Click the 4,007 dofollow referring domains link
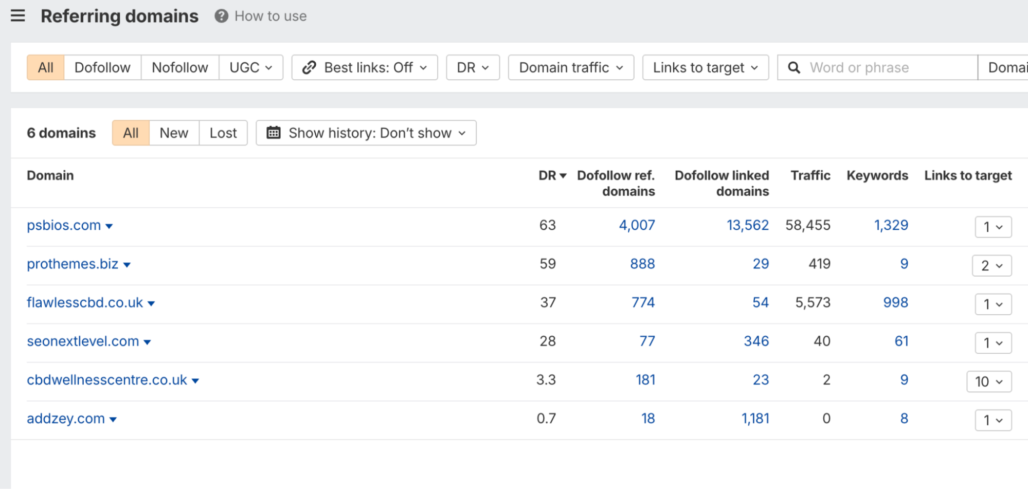Screen dimensions: 1028x489 pos(637,225)
